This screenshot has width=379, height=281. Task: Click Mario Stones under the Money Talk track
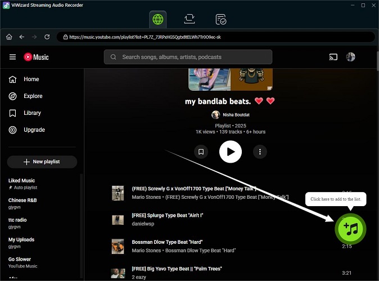[x=146, y=197]
